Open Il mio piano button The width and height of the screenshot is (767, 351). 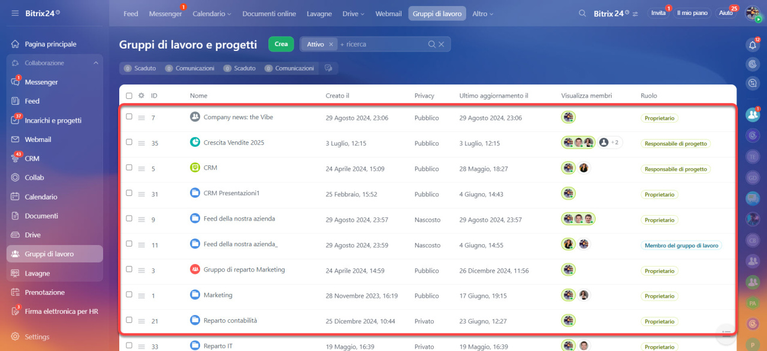(692, 13)
